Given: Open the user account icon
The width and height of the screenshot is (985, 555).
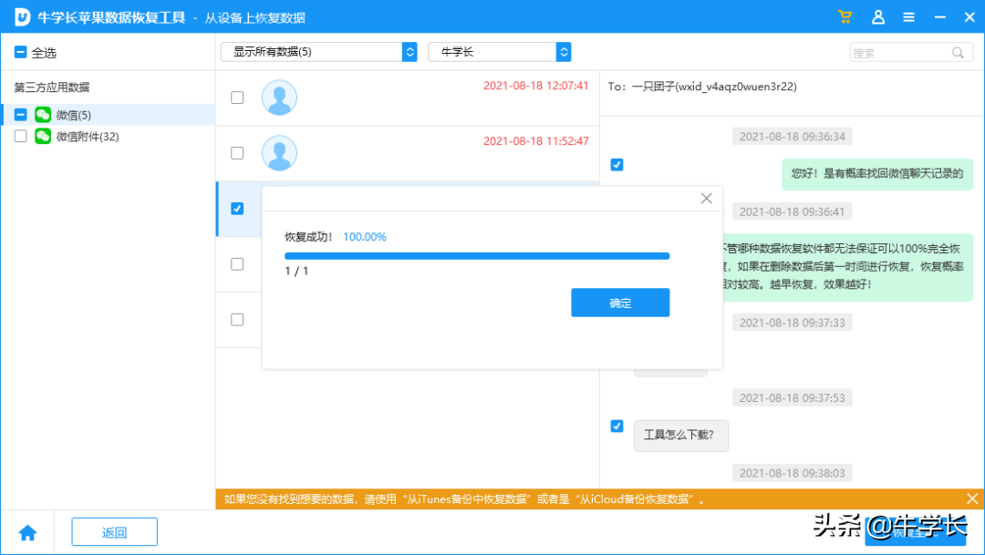Looking at the screenshot, I should tap(876, 16).
